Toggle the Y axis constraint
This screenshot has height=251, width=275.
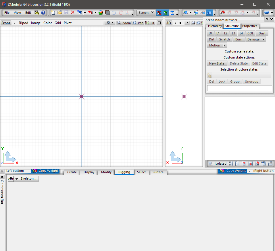[166, 13]
